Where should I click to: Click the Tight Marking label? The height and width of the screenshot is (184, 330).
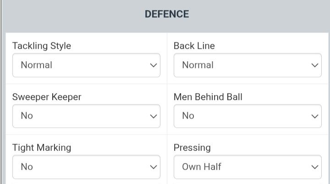[42, 147]
